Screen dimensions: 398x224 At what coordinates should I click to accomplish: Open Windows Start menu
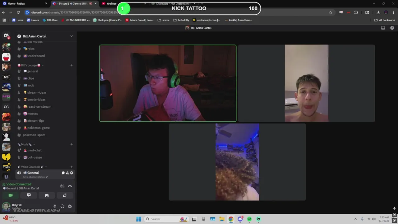pyautogui.click(x=138, y=219)
